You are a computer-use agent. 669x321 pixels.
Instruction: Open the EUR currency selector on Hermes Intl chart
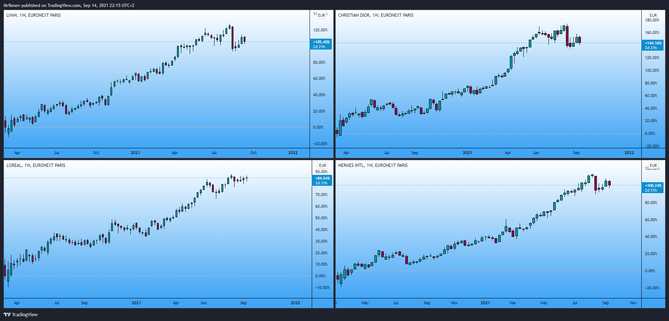pos(653,165)
